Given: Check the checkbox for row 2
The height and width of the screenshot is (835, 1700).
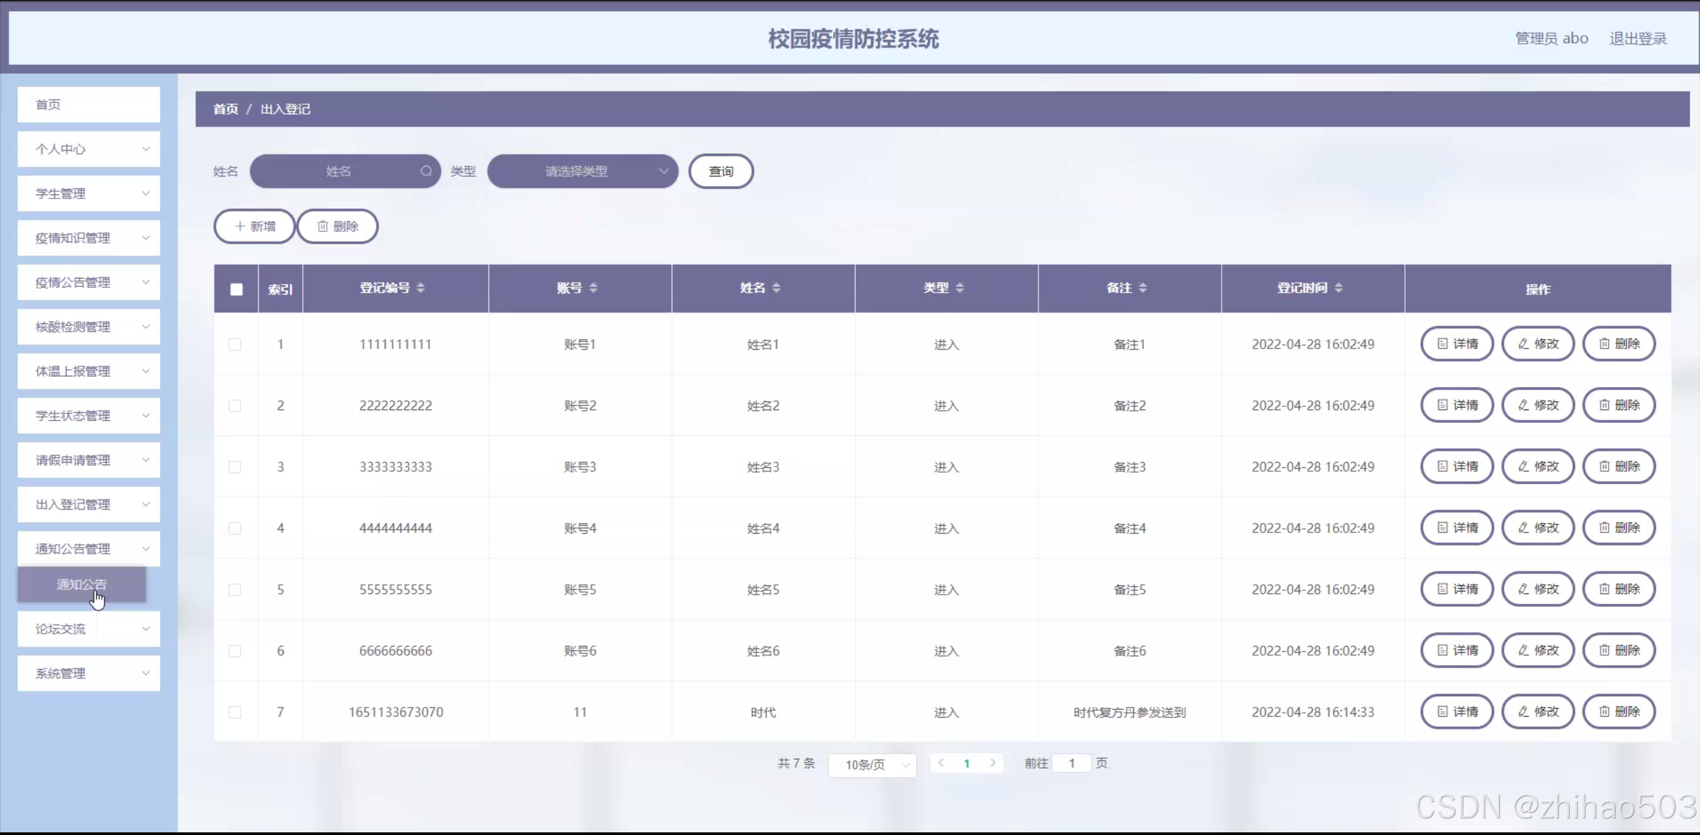Looking at the screenshot, I should point(235,406).
